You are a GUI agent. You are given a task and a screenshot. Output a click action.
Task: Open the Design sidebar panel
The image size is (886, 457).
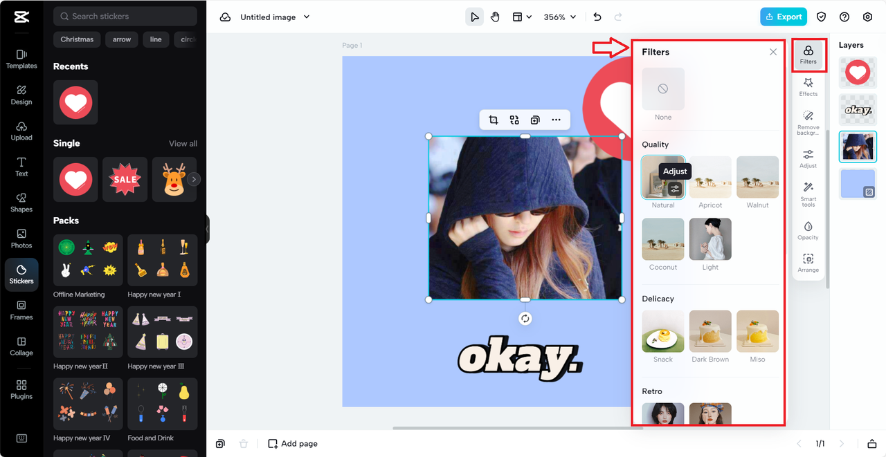[x=21, y=95]
